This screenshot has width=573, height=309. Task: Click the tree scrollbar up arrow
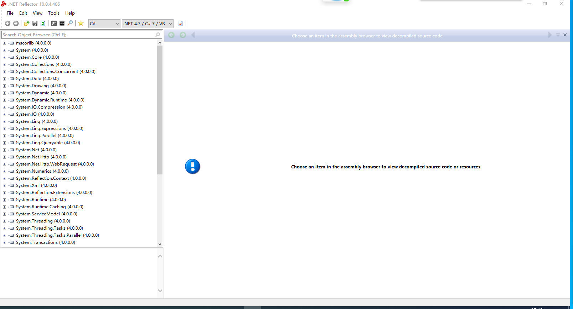click(160, 43)
